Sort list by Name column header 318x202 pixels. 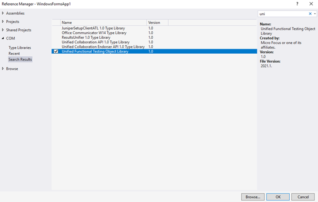103,22
